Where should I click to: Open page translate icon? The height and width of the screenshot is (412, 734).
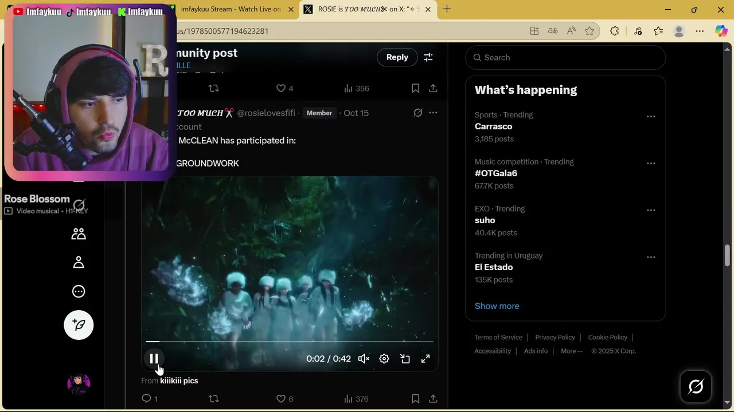coord(553,31)
